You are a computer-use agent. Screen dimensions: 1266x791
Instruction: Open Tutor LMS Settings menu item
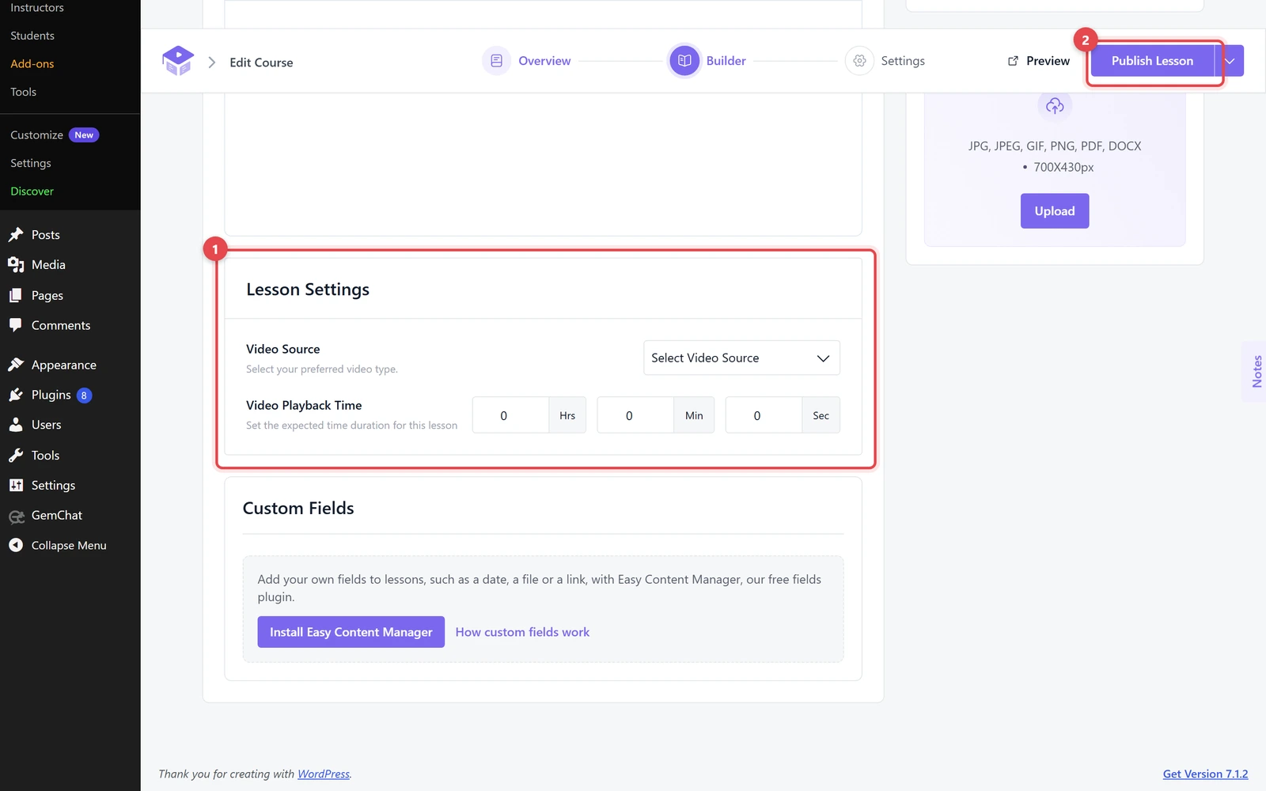point(31,163)
